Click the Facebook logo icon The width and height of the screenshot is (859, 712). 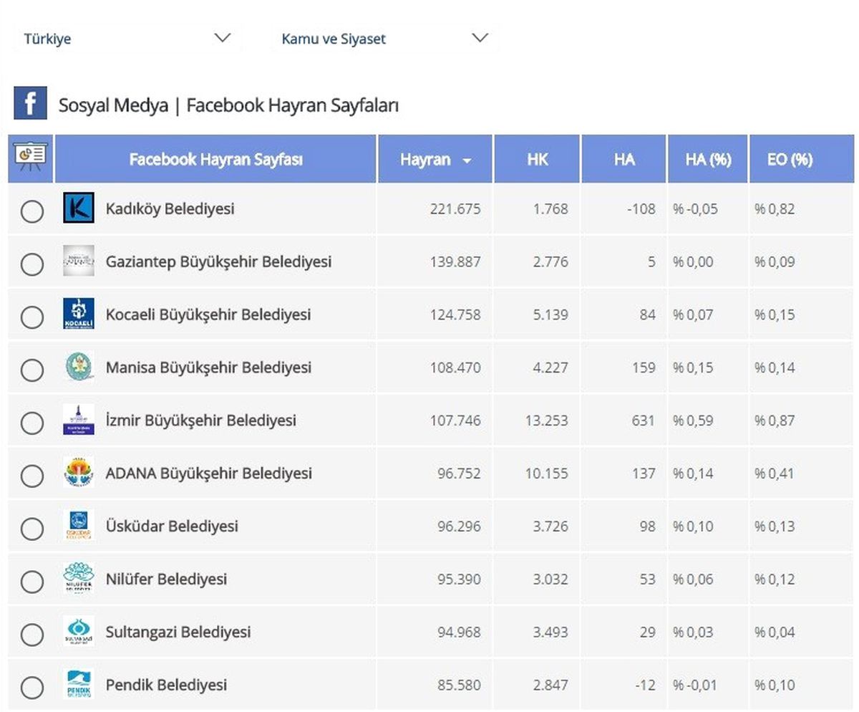30,103
